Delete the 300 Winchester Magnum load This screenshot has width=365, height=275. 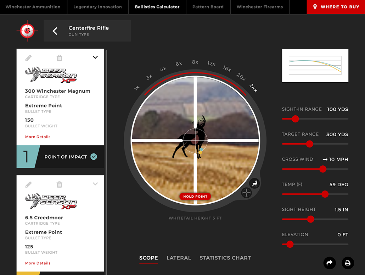tap(60, 58)
